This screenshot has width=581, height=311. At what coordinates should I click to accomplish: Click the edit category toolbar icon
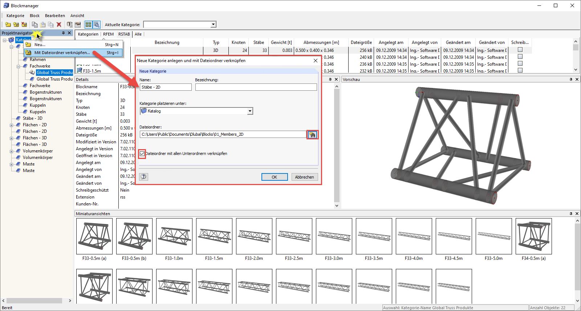tap(24, 25)
